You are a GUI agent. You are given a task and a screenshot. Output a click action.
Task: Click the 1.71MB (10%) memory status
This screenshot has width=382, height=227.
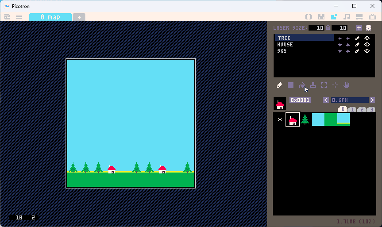[355, 221]
